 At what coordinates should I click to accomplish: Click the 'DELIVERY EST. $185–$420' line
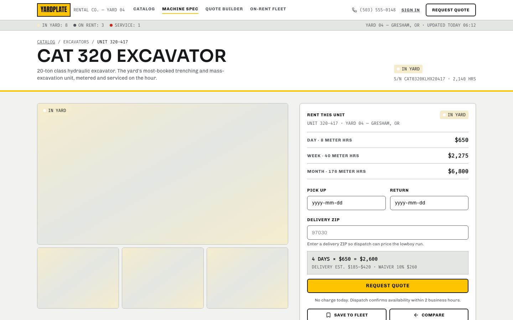tap(341, 267)
